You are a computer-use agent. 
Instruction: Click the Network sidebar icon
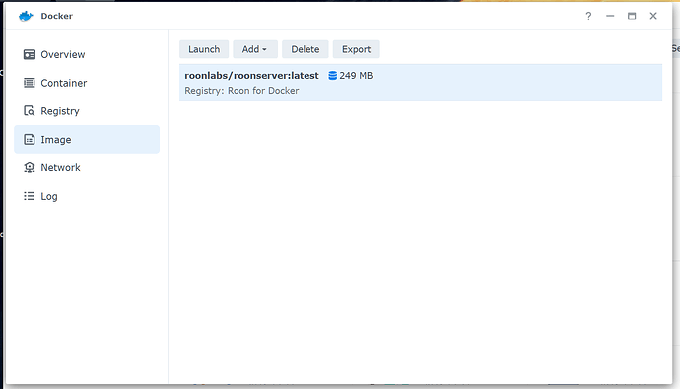click(29, 167)
